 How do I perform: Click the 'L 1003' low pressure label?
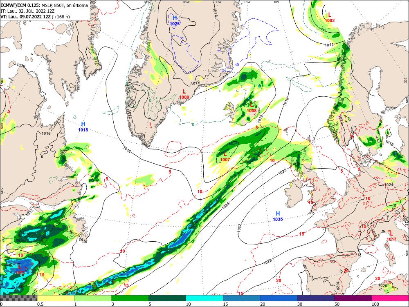[20, 269]
